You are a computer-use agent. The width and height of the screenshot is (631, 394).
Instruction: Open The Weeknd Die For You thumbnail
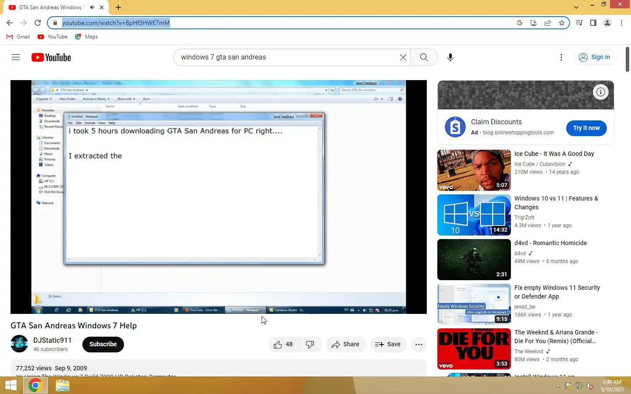click(x=474, y=349)
